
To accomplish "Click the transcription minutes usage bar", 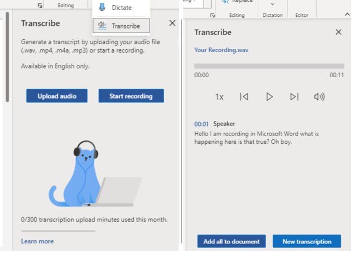I will tap(58, 231).
